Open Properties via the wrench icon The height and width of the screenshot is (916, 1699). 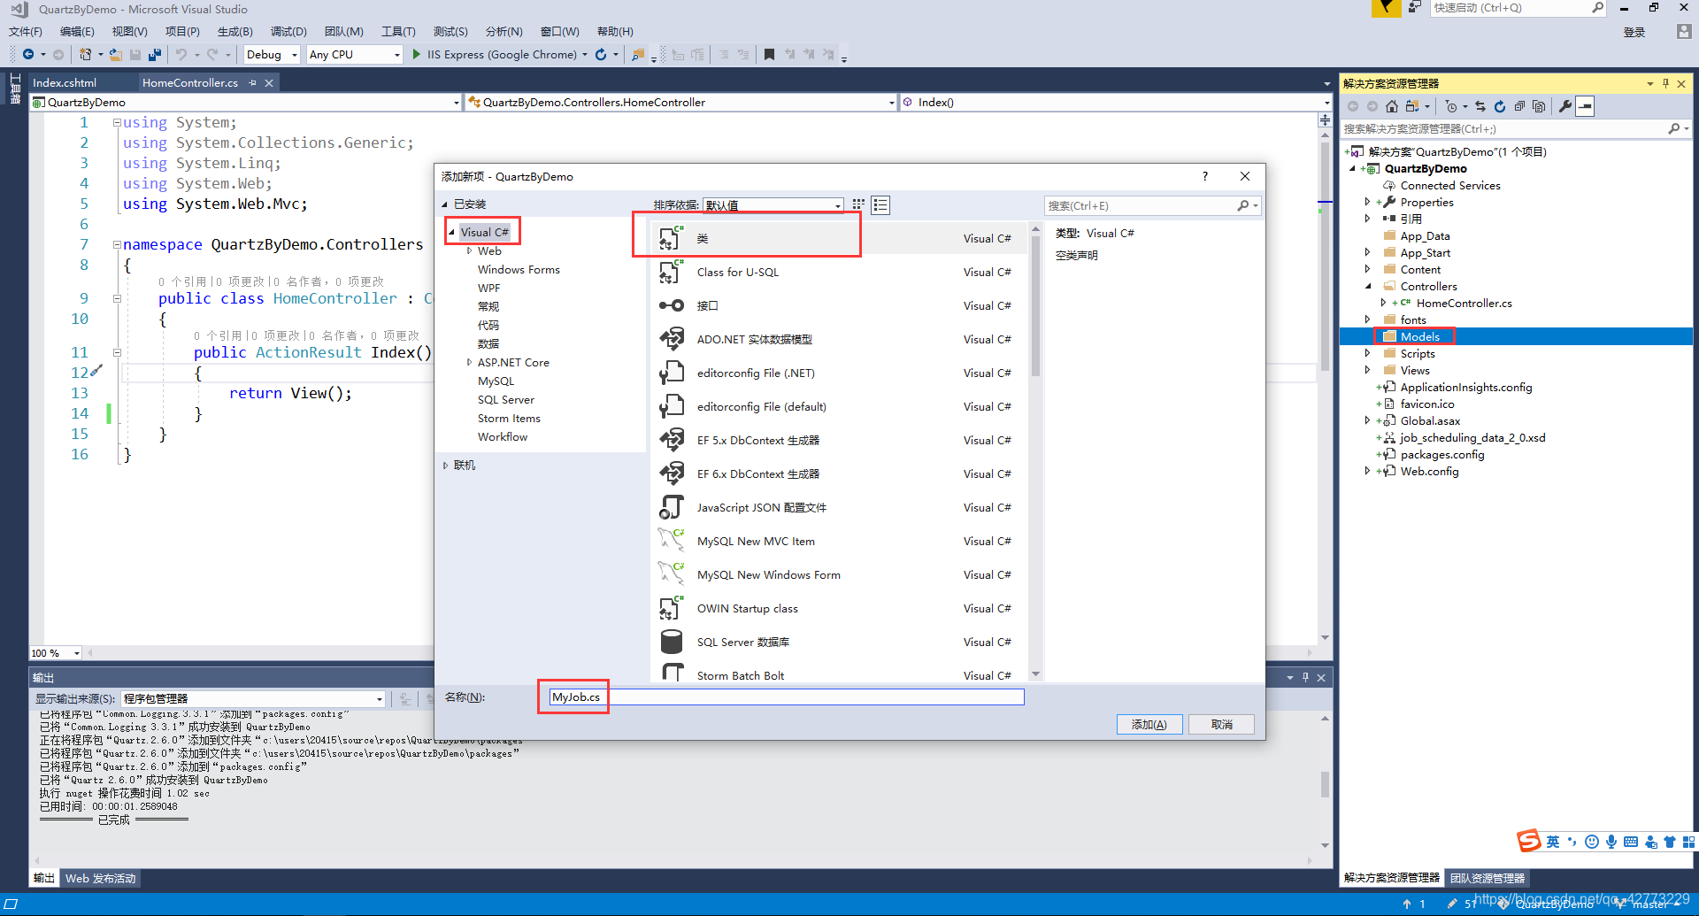click(1565, 106)
